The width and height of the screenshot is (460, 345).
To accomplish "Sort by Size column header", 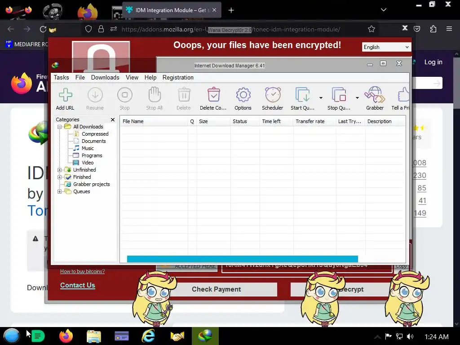I will coord(213,121).
